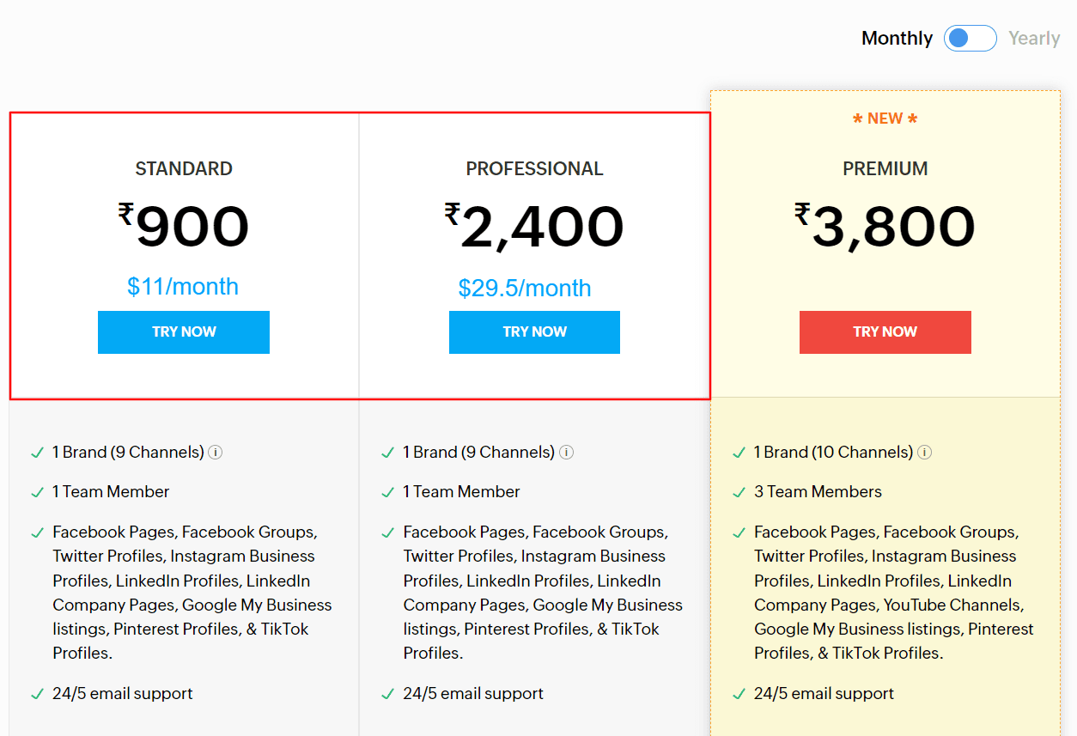Select the Yearly billing option label
This screenshot has height=736, width=1077.
point(1034,39)
